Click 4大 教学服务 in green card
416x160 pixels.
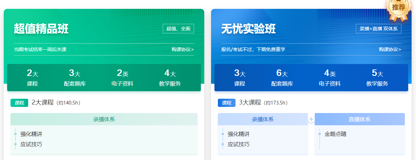click(x=170, y=78)
